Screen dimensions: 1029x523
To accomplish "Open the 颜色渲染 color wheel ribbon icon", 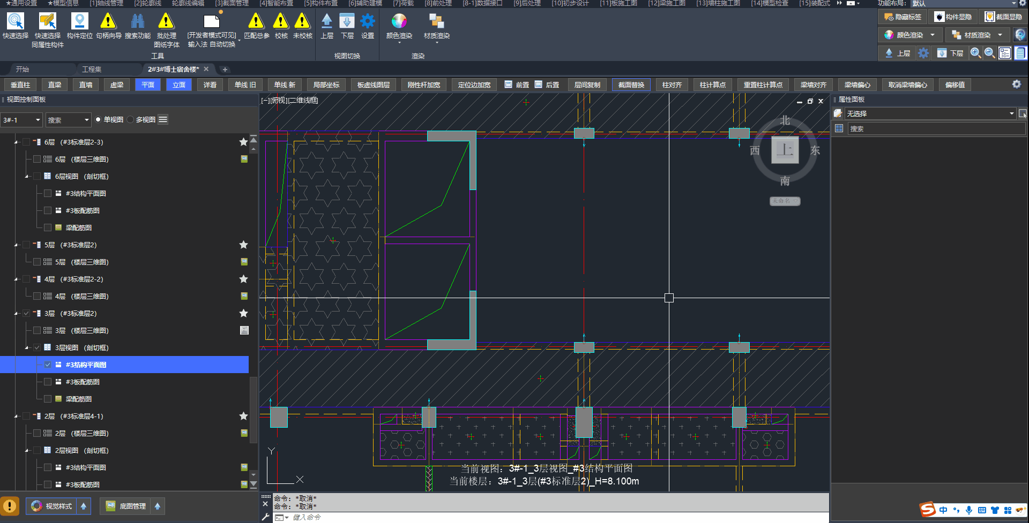I will click(399, 21).
